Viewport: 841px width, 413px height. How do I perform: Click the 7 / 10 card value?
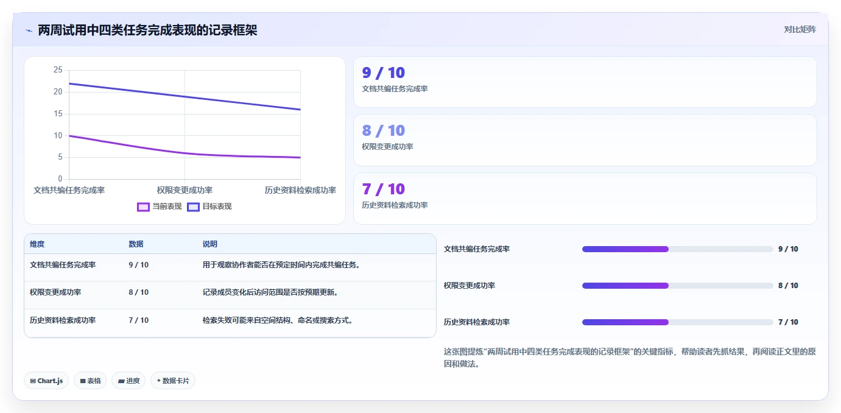coord(384,189)
